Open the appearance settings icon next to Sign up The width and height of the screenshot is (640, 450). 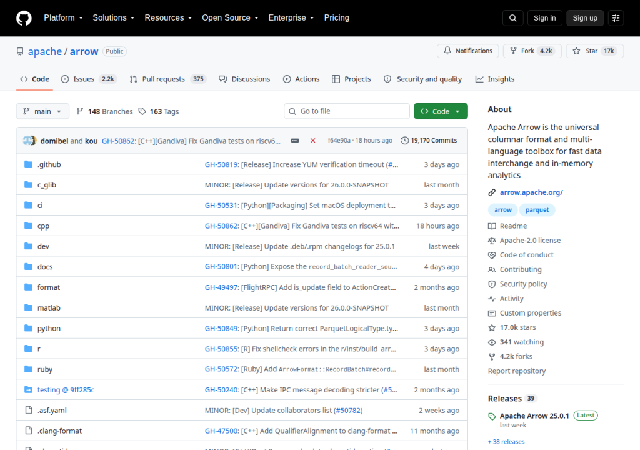616,18
